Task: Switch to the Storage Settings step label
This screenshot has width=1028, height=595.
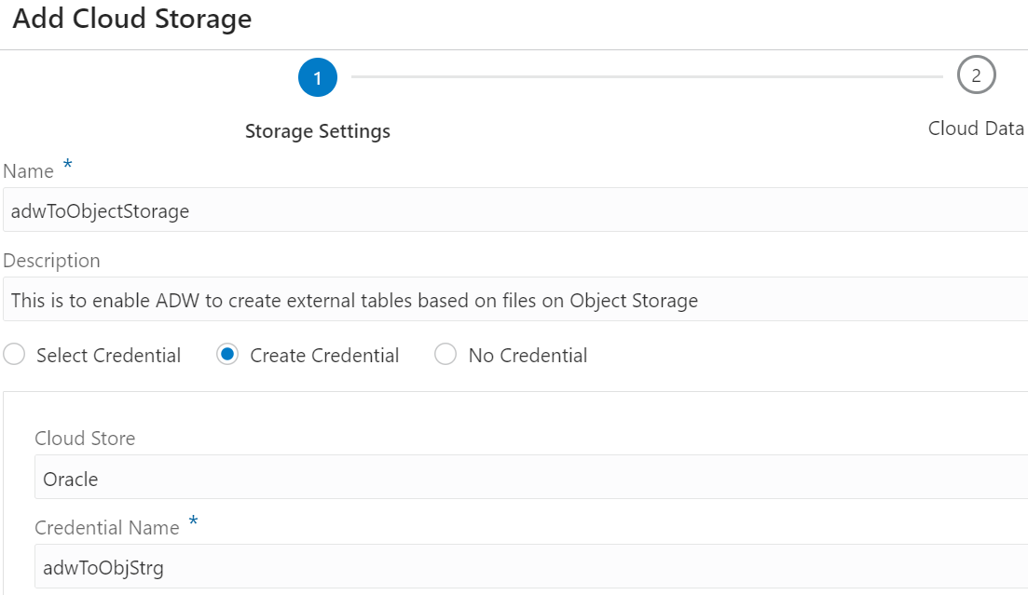Action: 317,131
